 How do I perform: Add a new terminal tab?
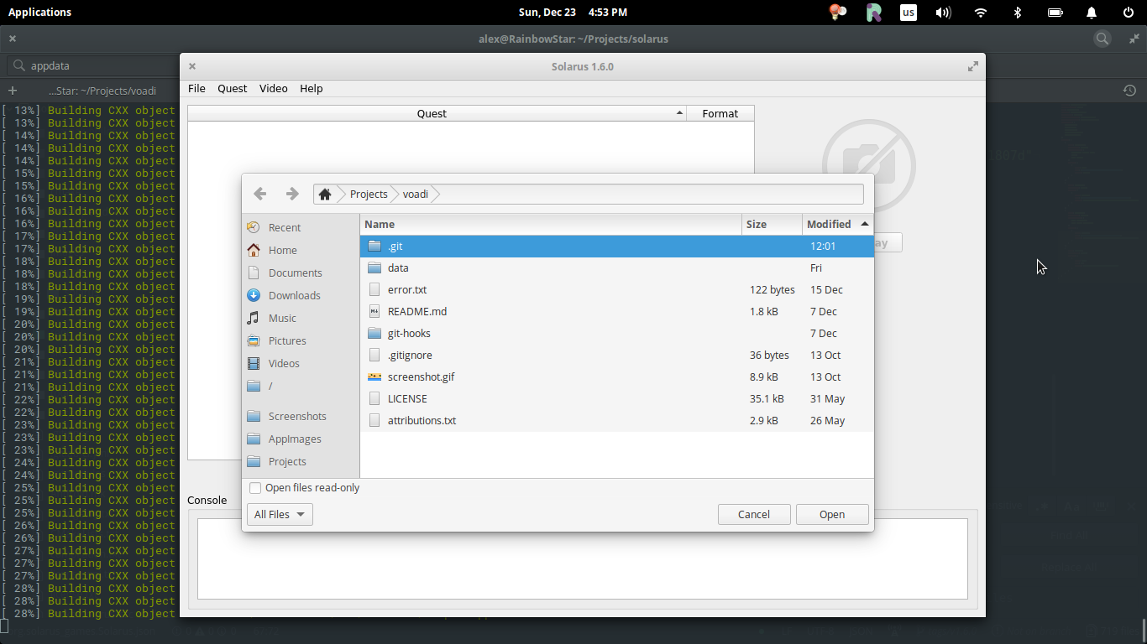(x=12, y=91)
